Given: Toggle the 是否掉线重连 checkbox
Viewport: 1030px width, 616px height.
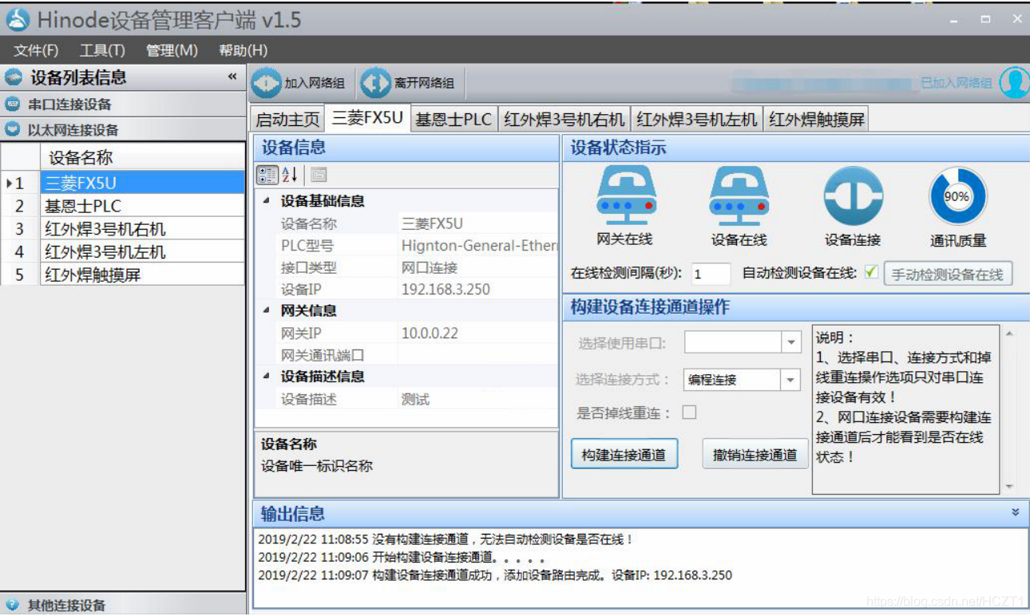Looking at the screenshot, I should [688, 413].
